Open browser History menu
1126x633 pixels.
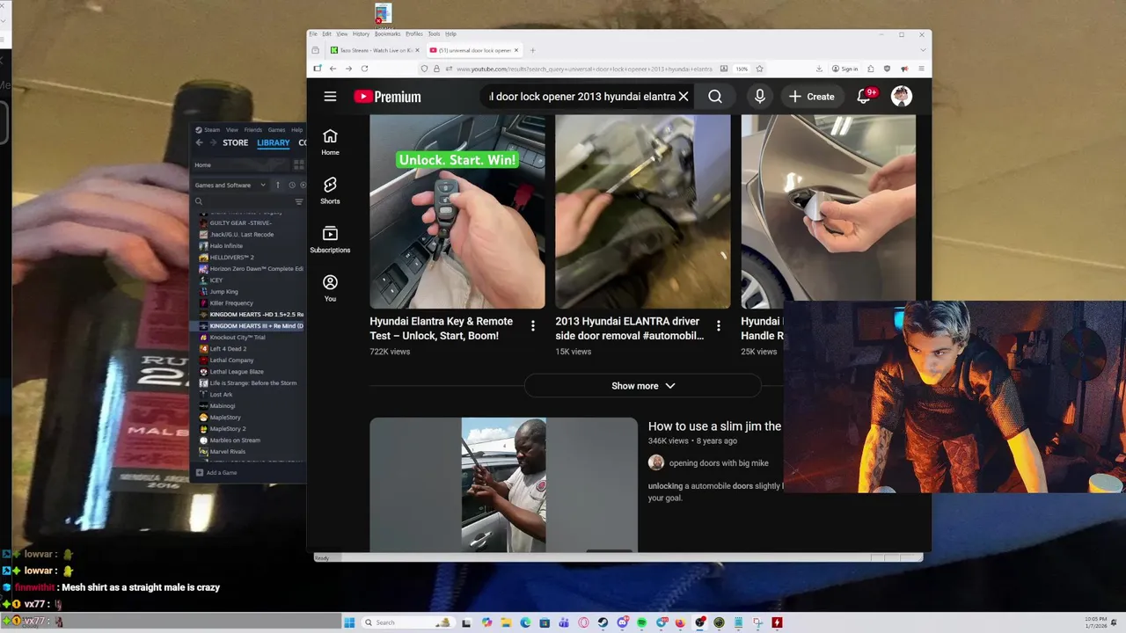click(361, 33)
